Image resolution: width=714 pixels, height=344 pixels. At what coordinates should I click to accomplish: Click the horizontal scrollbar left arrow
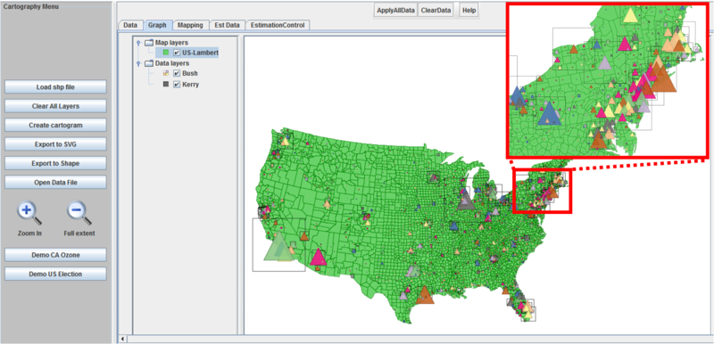coord(122,340)
